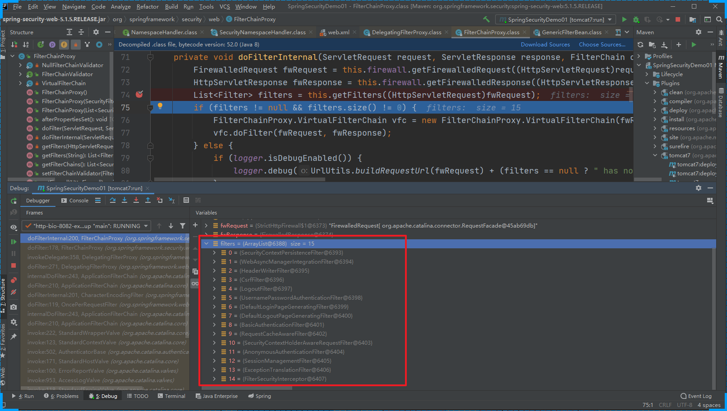The image size is (727, 411).
Task: Stop the debug session red square
Action: point(14,265)
